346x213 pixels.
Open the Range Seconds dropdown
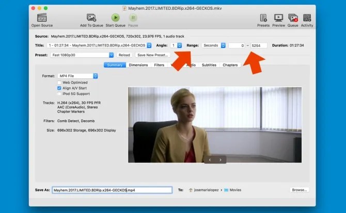coord(214,45)
